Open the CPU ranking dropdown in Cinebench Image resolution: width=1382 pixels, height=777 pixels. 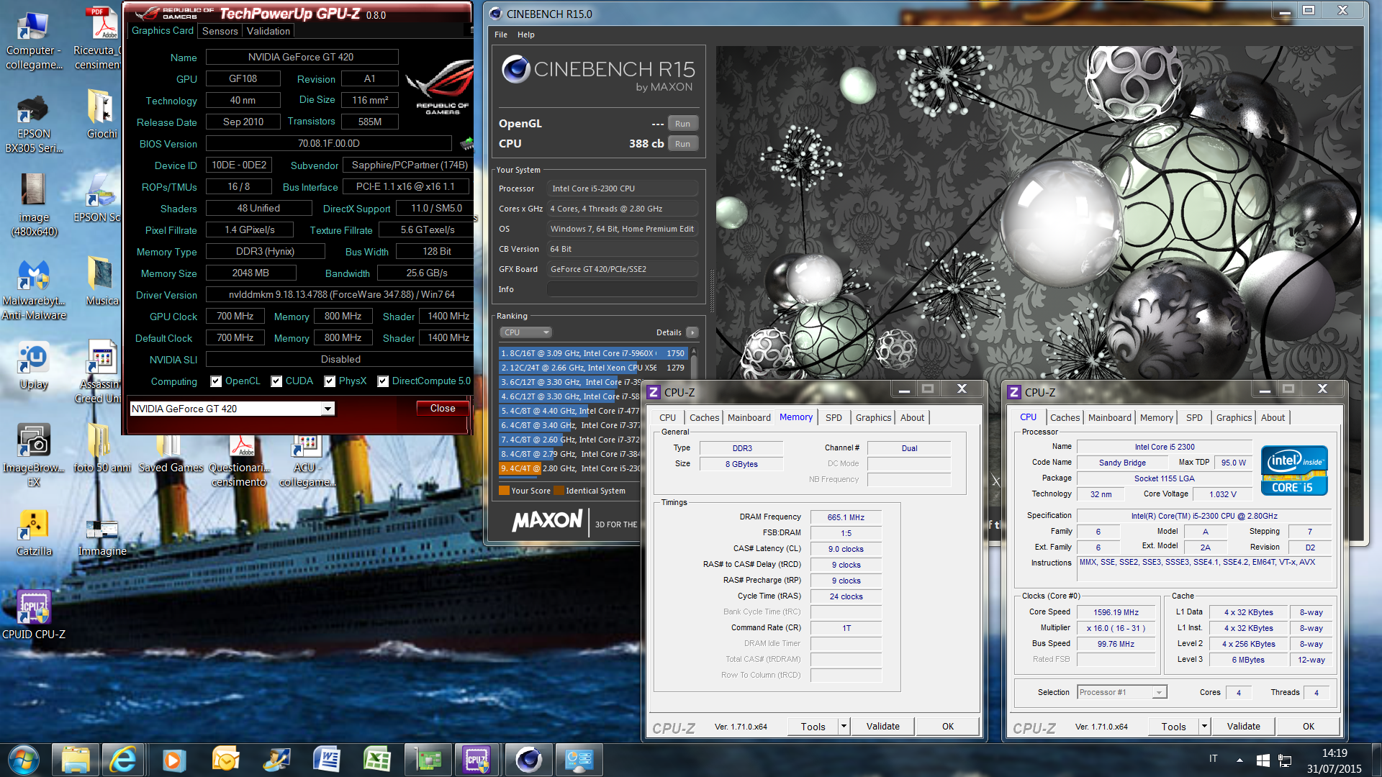pyautogui.click(x=525, y=332)
